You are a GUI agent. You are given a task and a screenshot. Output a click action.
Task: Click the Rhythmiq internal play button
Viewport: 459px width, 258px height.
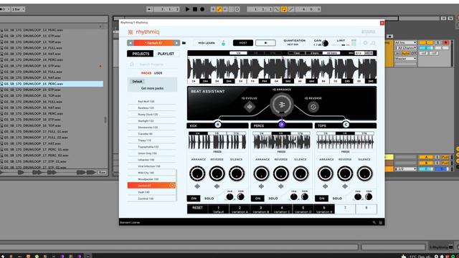(x=265, y=43)
